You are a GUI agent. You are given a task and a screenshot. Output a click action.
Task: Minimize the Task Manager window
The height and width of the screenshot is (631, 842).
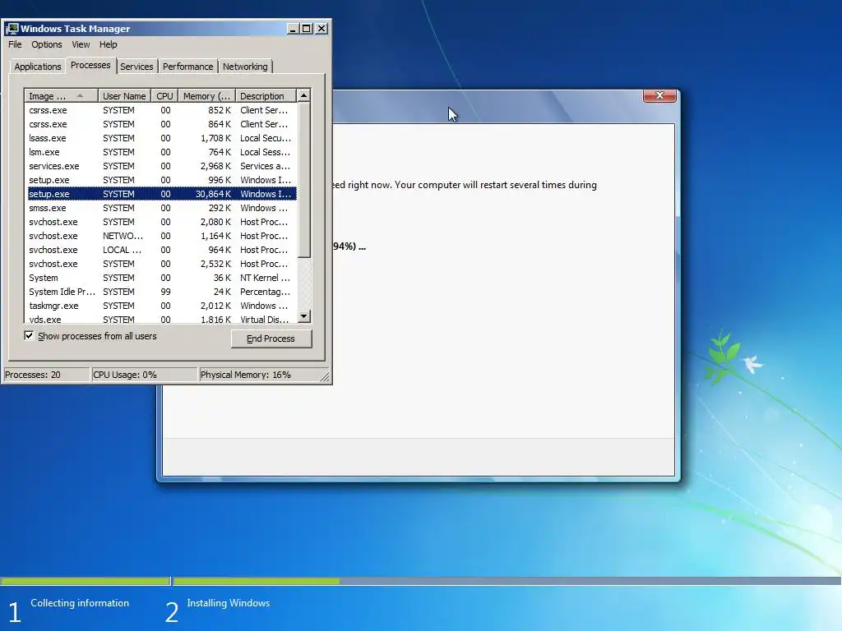click(293, 29)
